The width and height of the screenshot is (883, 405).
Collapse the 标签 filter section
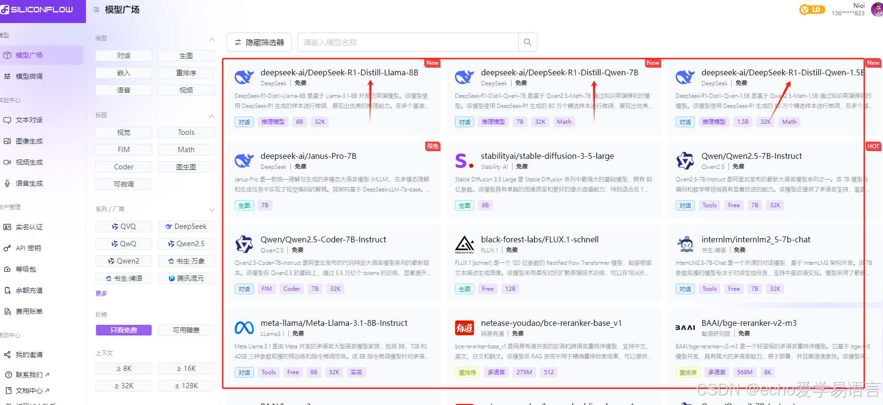(x=211, y=116)
